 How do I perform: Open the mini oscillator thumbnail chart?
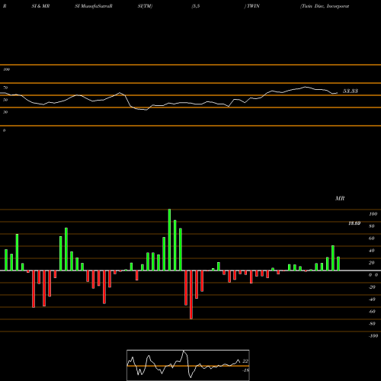(x=188, y=365)
